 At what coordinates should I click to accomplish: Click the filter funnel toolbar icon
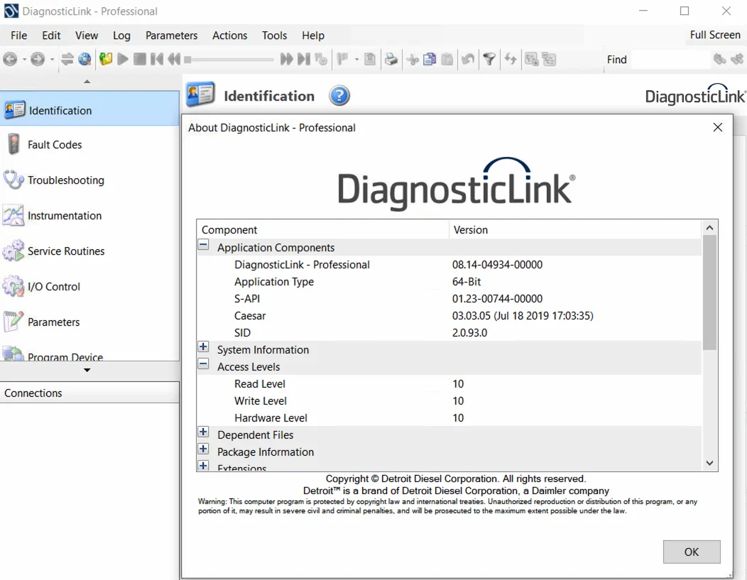click(489, 60)
